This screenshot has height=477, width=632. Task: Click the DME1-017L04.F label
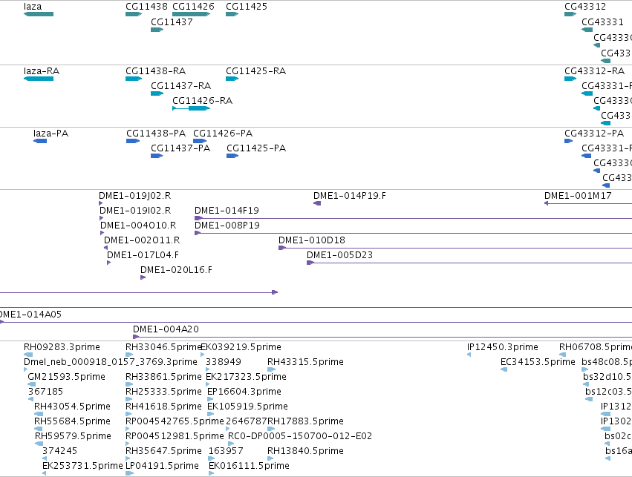143,256
